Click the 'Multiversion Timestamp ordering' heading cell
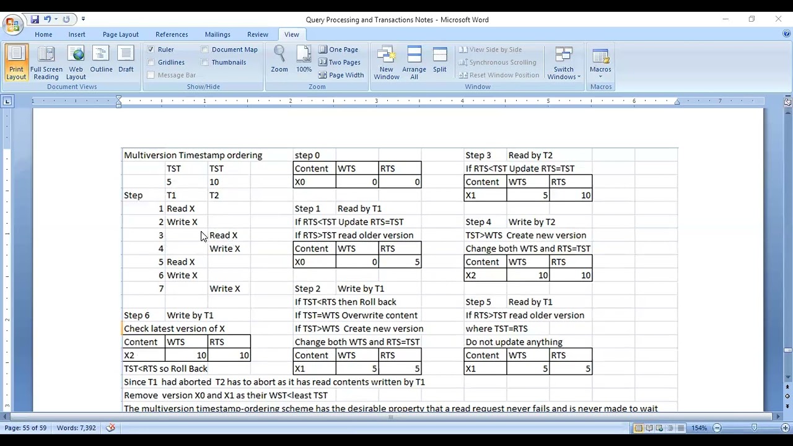 [x=193, y=155]
